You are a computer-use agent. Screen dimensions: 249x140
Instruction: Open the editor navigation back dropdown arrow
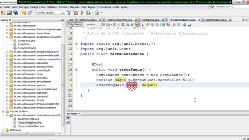click(x=111, y=24)
